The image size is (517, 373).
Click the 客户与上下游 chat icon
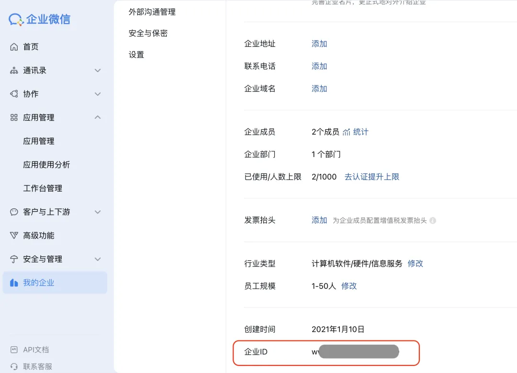click(14, 212)
